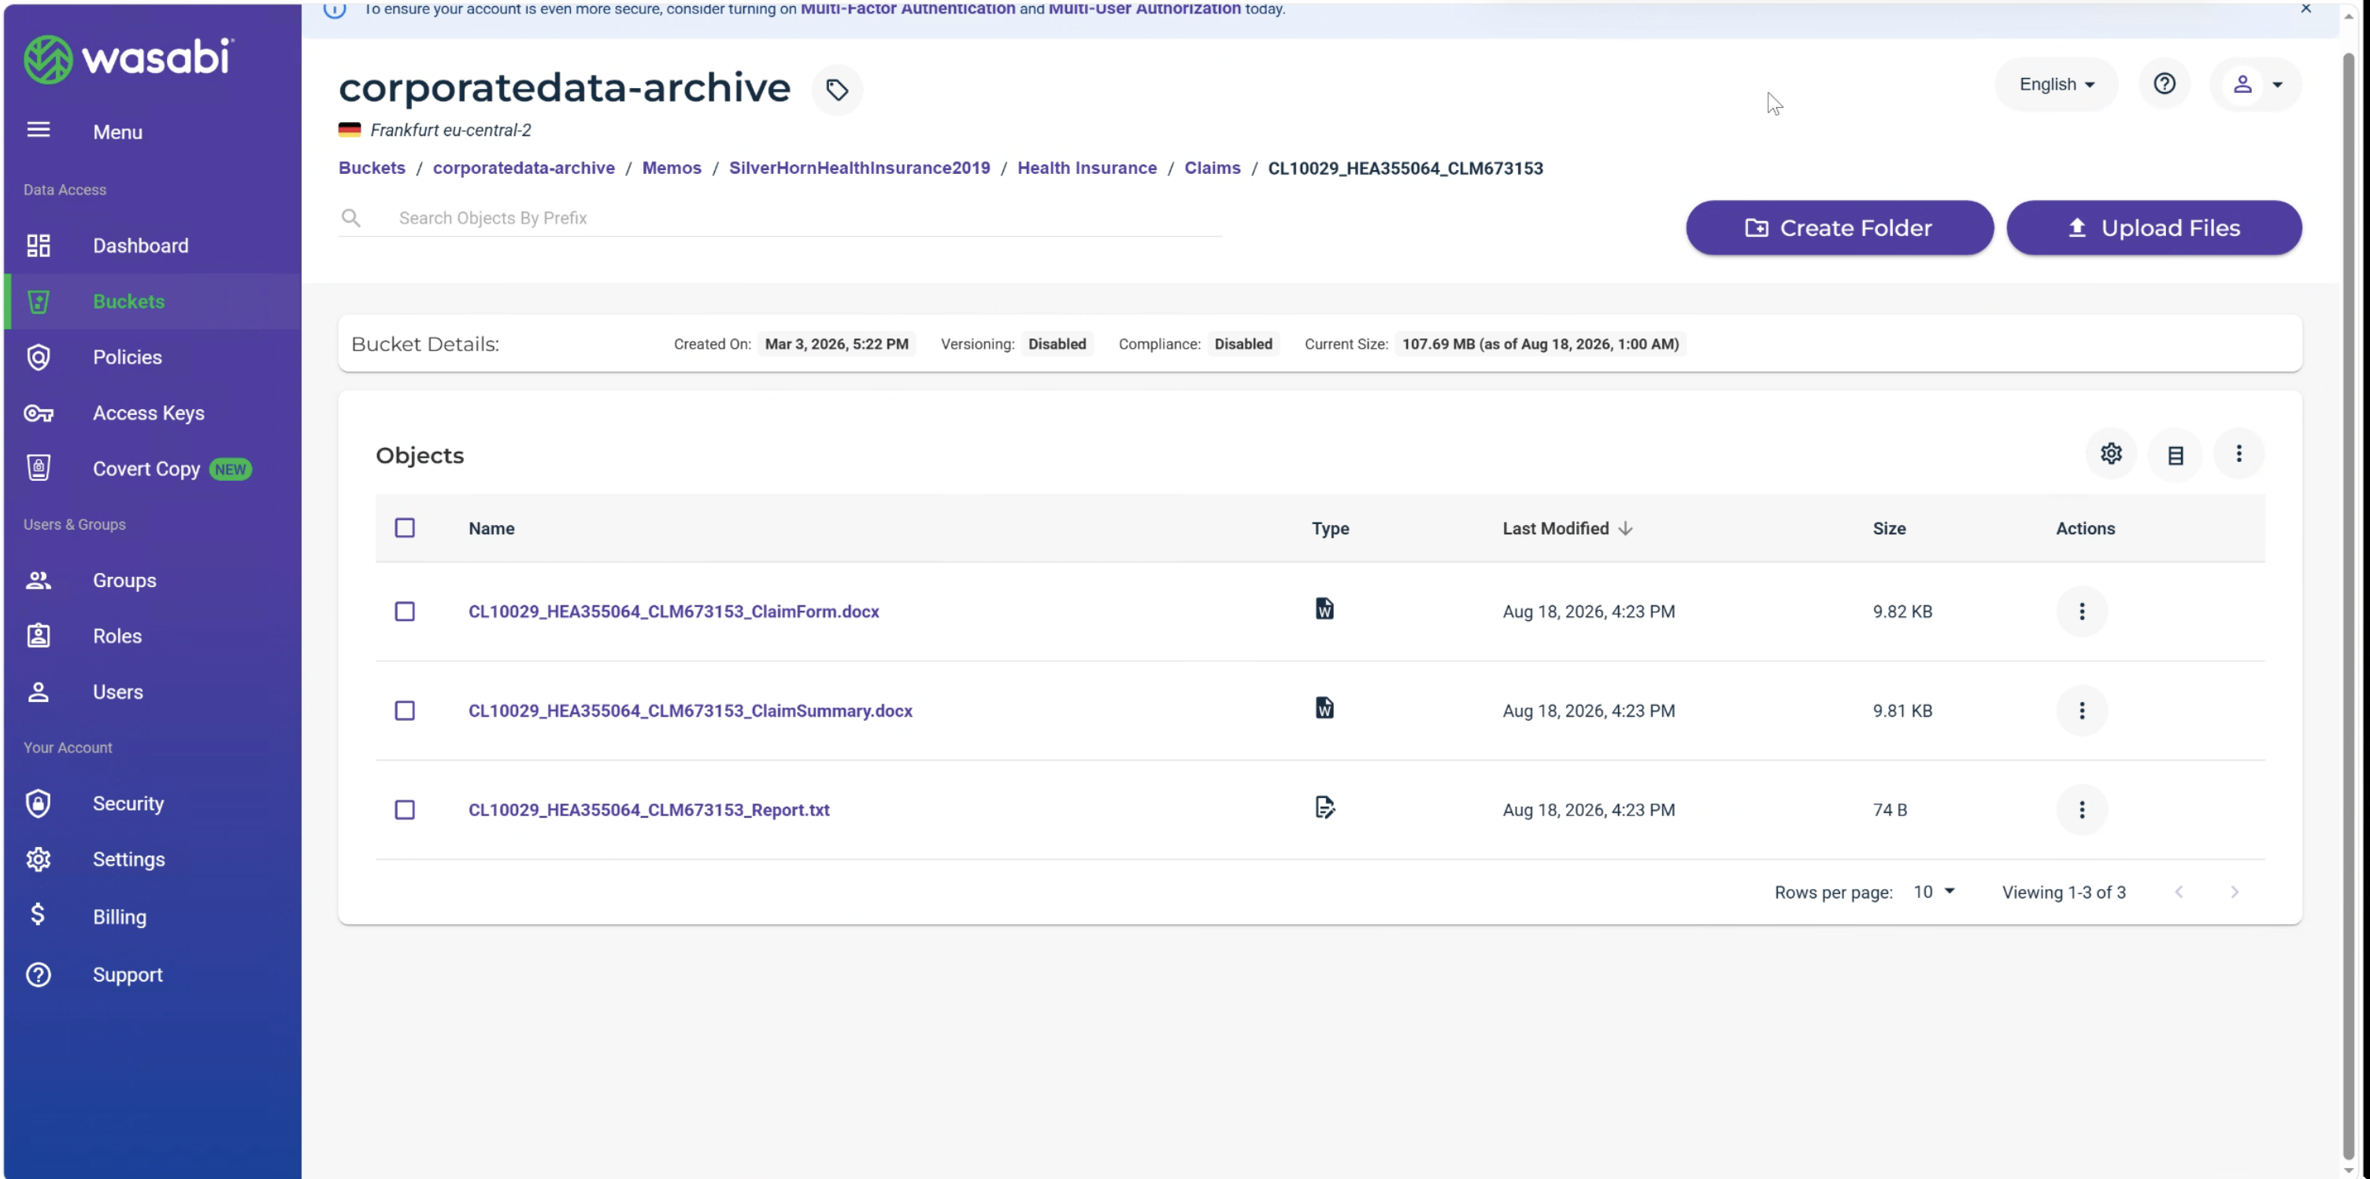Go to Health Insurance breadcrumb
This screenshot has height=1179, width=2370.
click(1087, 168)
